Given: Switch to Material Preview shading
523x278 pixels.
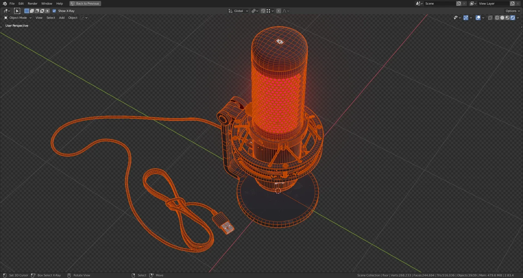Looking at the screenshot, I should [507, 18].
